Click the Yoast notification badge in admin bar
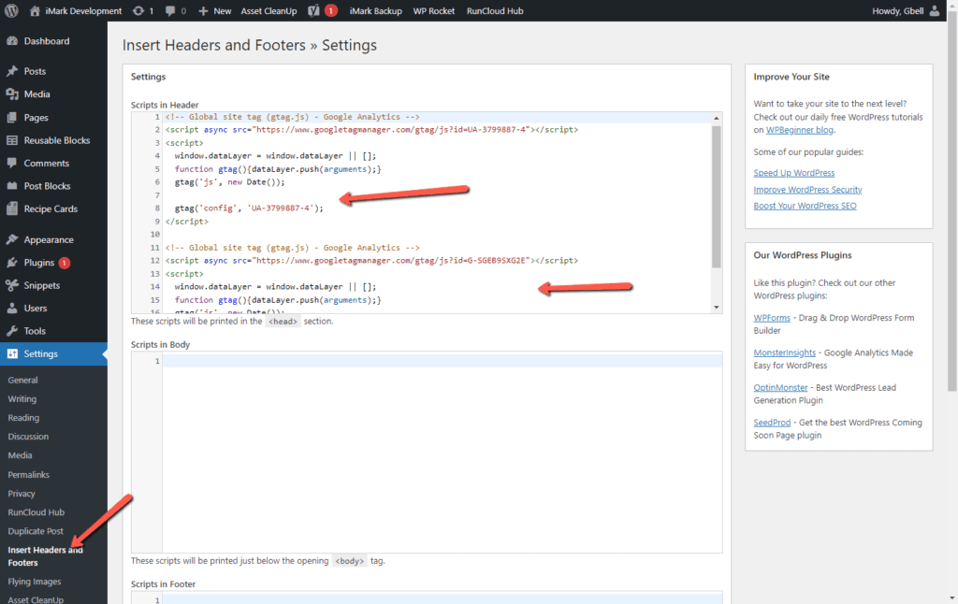 click(x=330, y=10)
